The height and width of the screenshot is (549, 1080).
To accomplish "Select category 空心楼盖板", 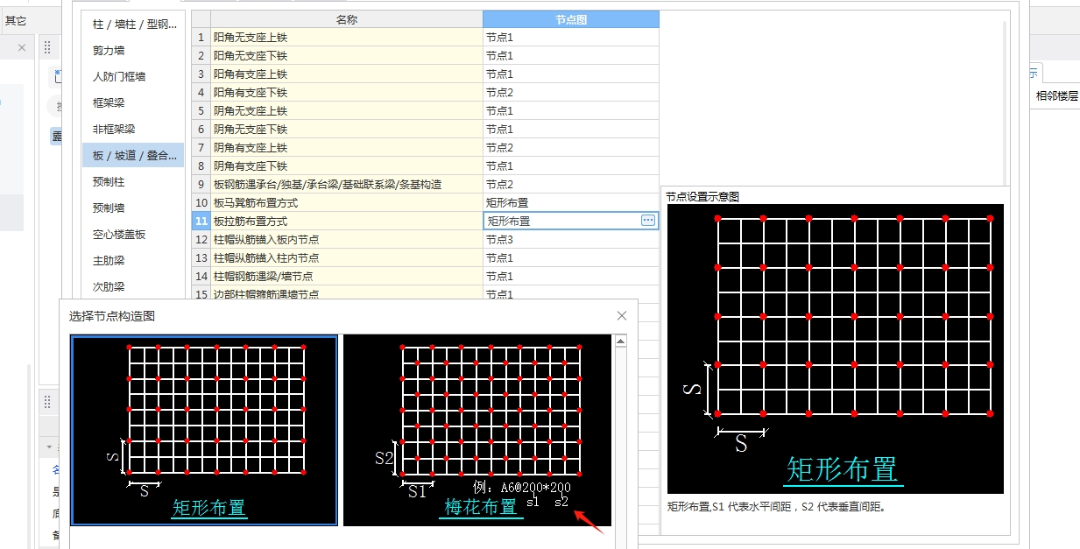I will tap(134, 235).
